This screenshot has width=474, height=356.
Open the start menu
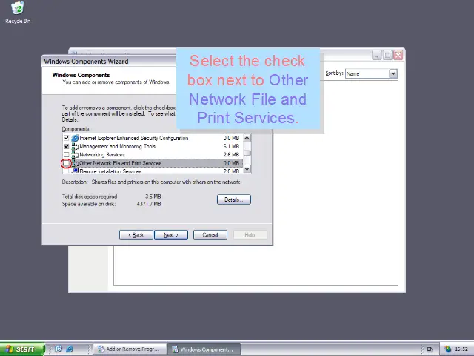pos(21,349)
